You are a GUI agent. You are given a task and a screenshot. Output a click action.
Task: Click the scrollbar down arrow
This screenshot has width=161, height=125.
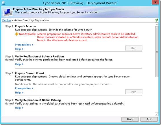(x=157, y=114)
